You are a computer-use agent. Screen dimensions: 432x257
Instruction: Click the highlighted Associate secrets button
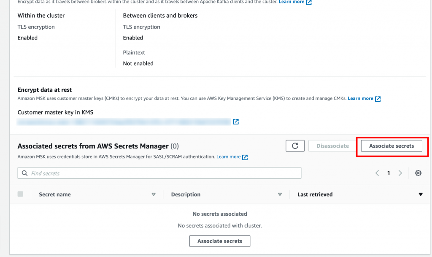[391, 146]
